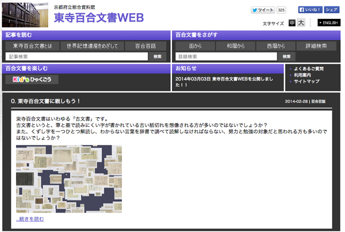Open the Kid's ひゃくごう banner
Screen dimensions: 345x232
click(32, 79)
